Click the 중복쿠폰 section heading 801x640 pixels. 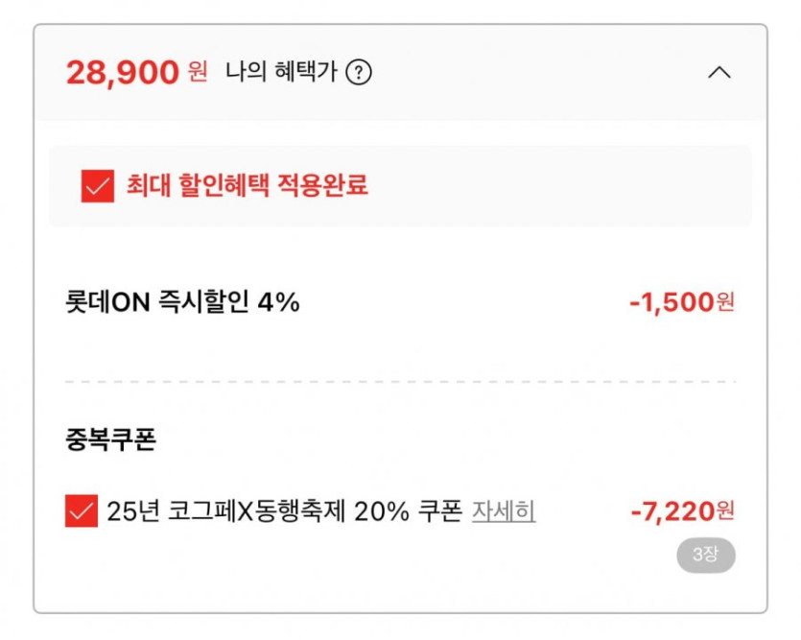tap(110, 440)
